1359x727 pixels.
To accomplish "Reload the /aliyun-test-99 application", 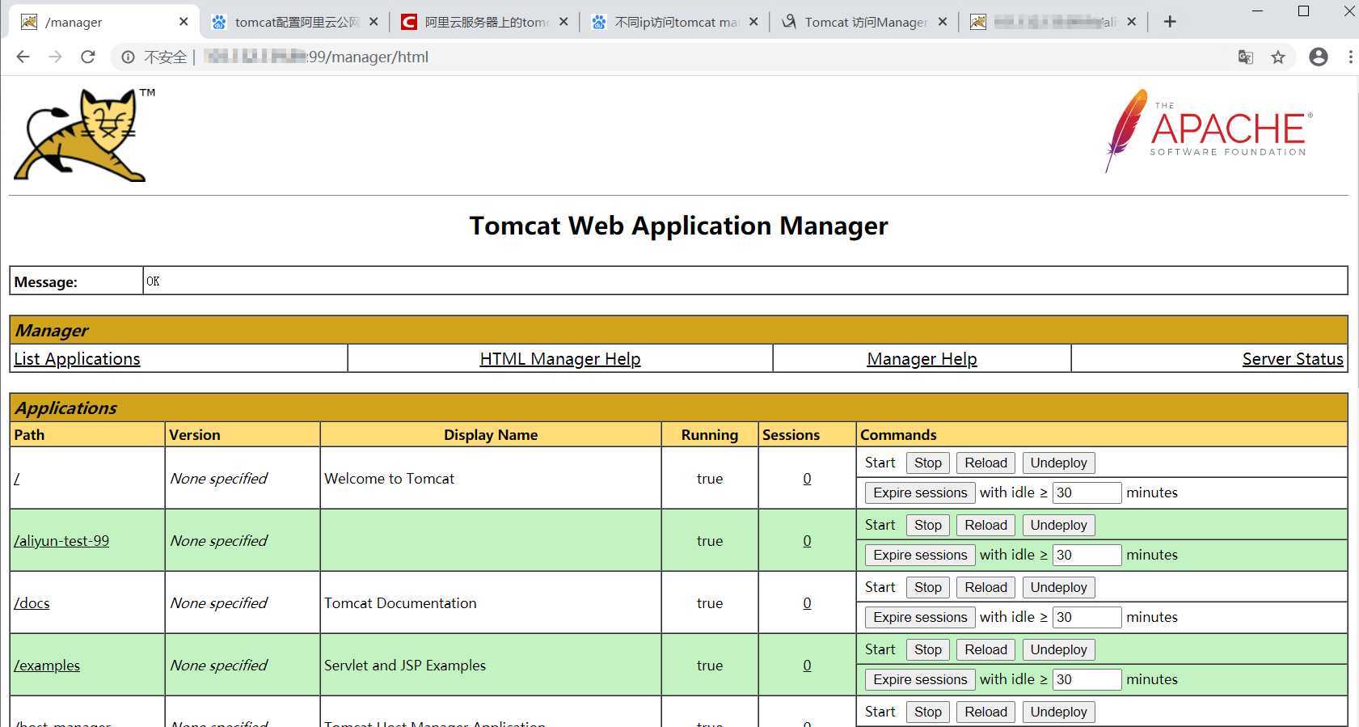I will point(985,525).
